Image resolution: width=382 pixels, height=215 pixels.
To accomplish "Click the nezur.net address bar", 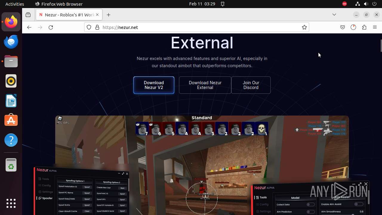I will 196,27.
